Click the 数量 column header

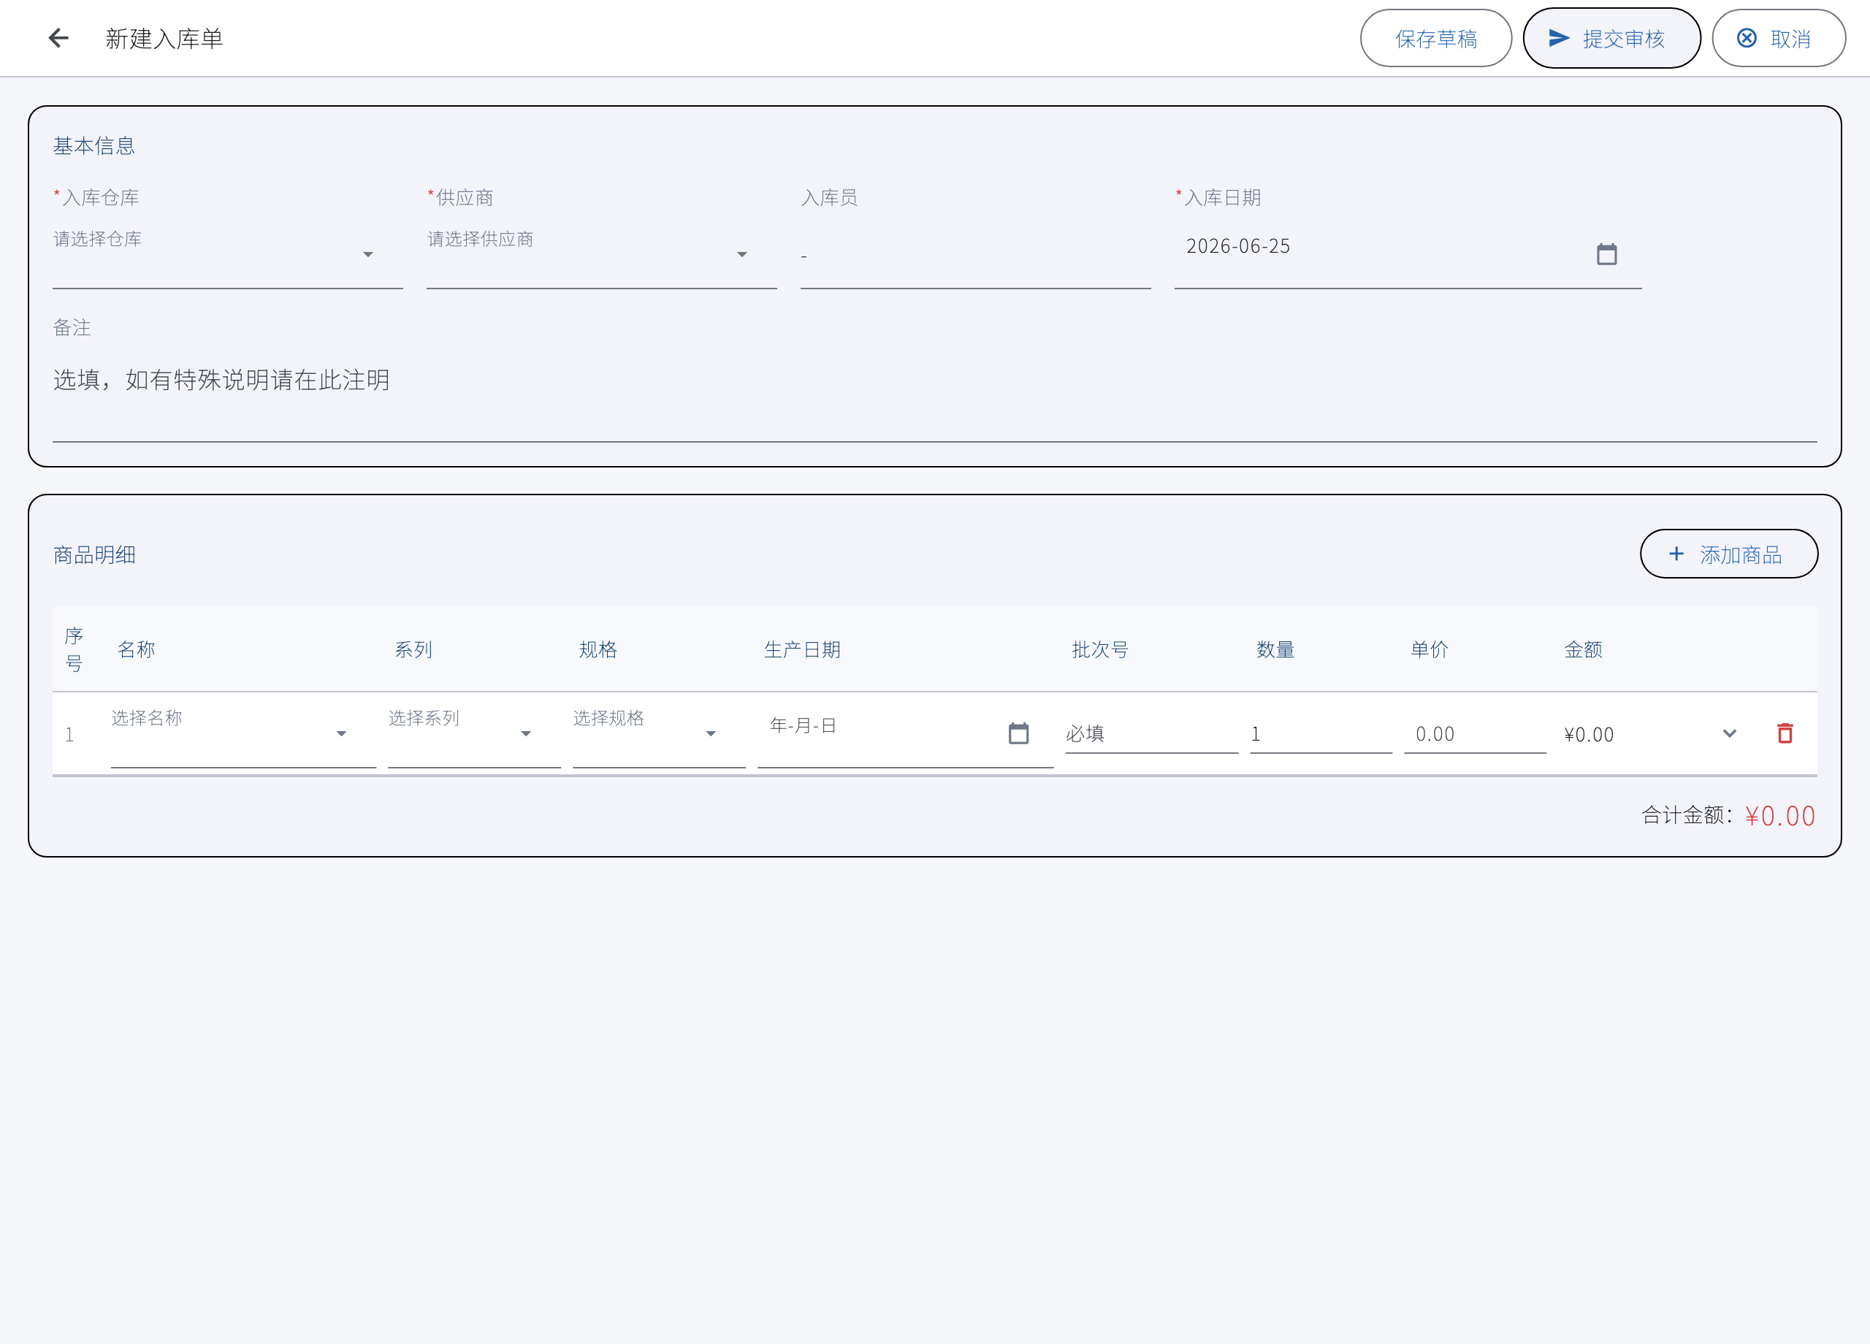(1275, 650)
